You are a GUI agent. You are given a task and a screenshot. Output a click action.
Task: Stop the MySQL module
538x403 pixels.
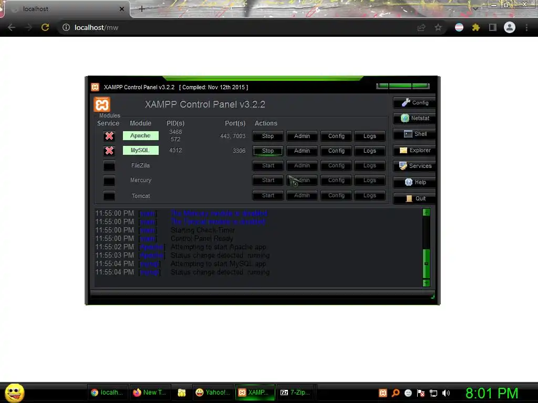pos(267,151)
